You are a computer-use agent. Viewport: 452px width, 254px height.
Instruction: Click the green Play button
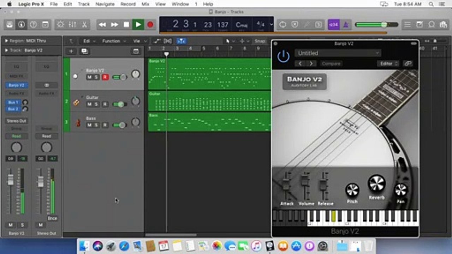(x=138, y=25)
